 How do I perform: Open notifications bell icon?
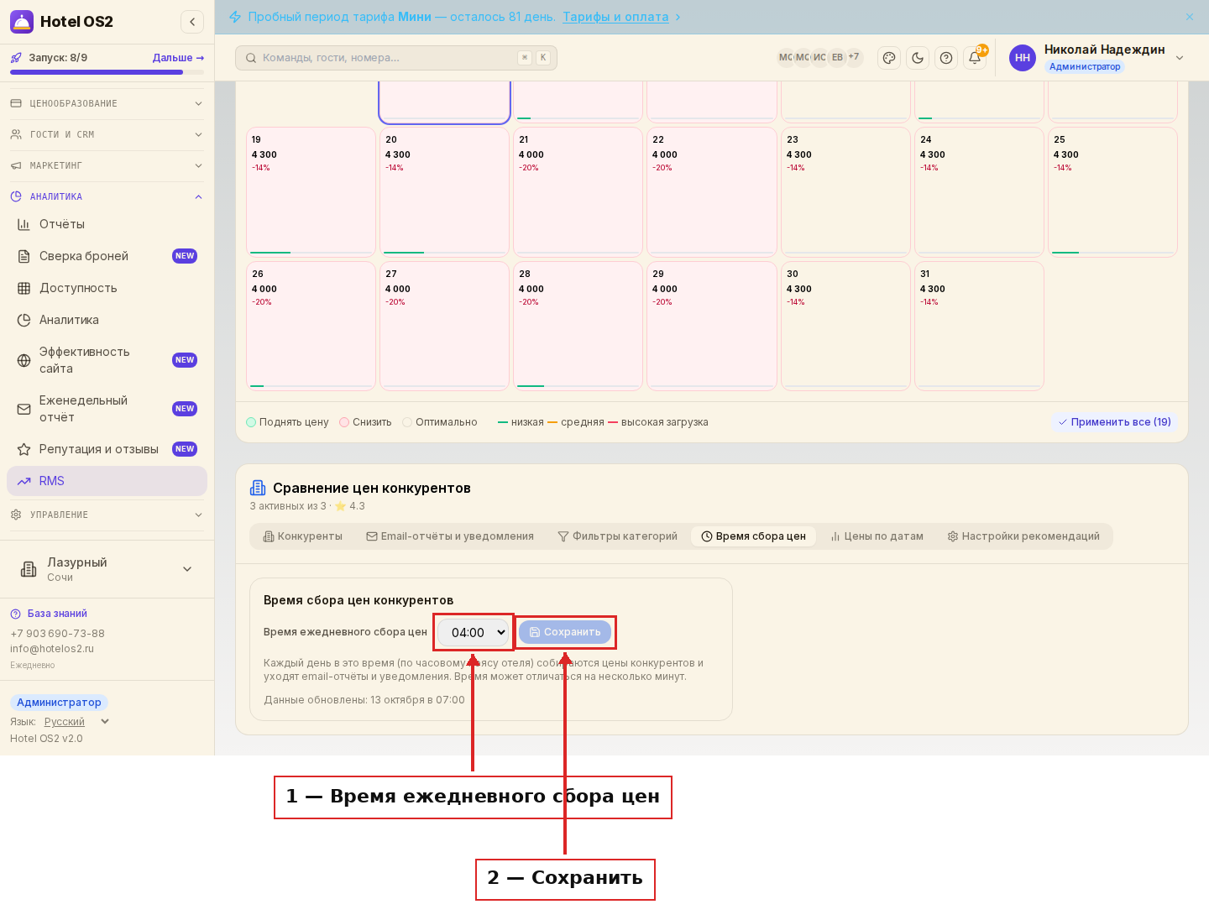click(x=975, y=58)
